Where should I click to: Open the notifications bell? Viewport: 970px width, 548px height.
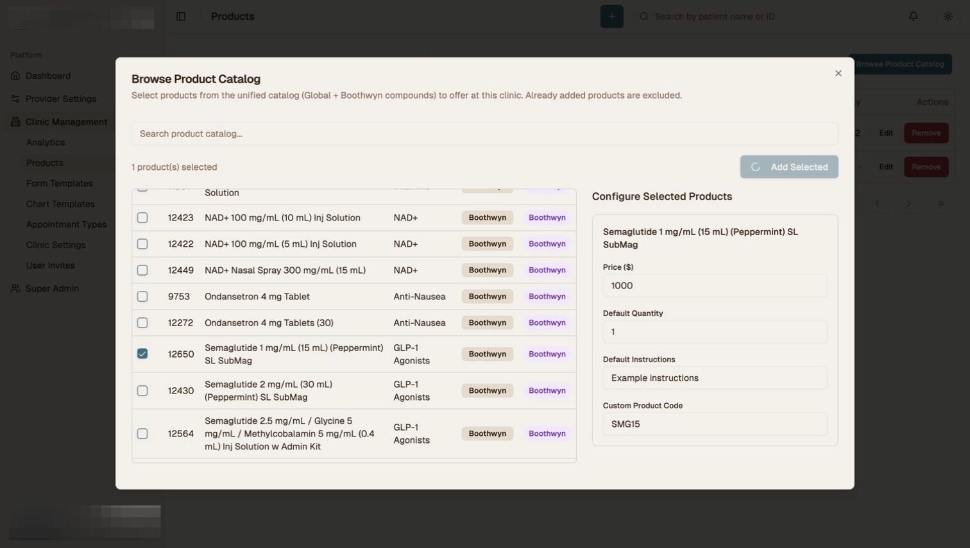tap(913, 17)
